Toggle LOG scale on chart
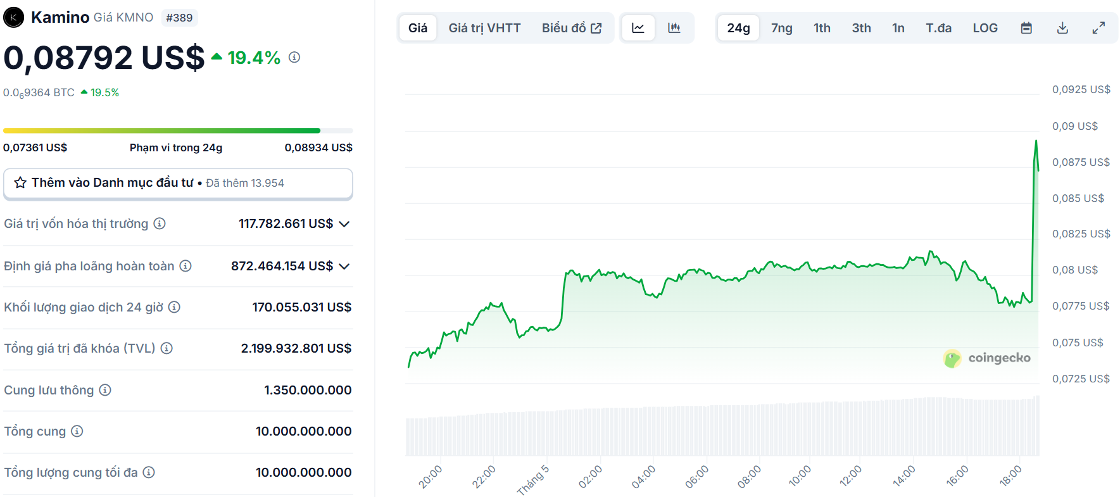This screenshot has width=1120, height=497. (985, 28)
